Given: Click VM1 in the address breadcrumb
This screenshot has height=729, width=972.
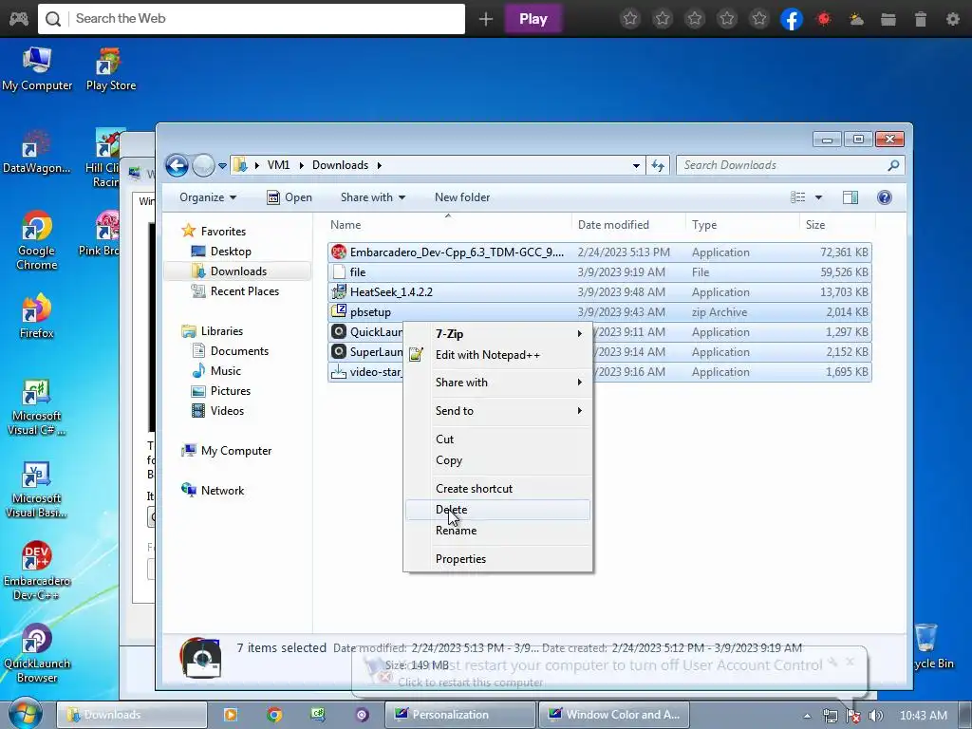Looking at the screenshot, I should tap(278, 165).
